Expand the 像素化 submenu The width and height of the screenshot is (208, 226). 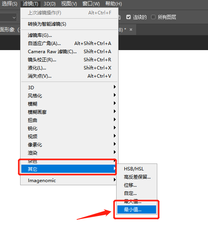(69, 144)
